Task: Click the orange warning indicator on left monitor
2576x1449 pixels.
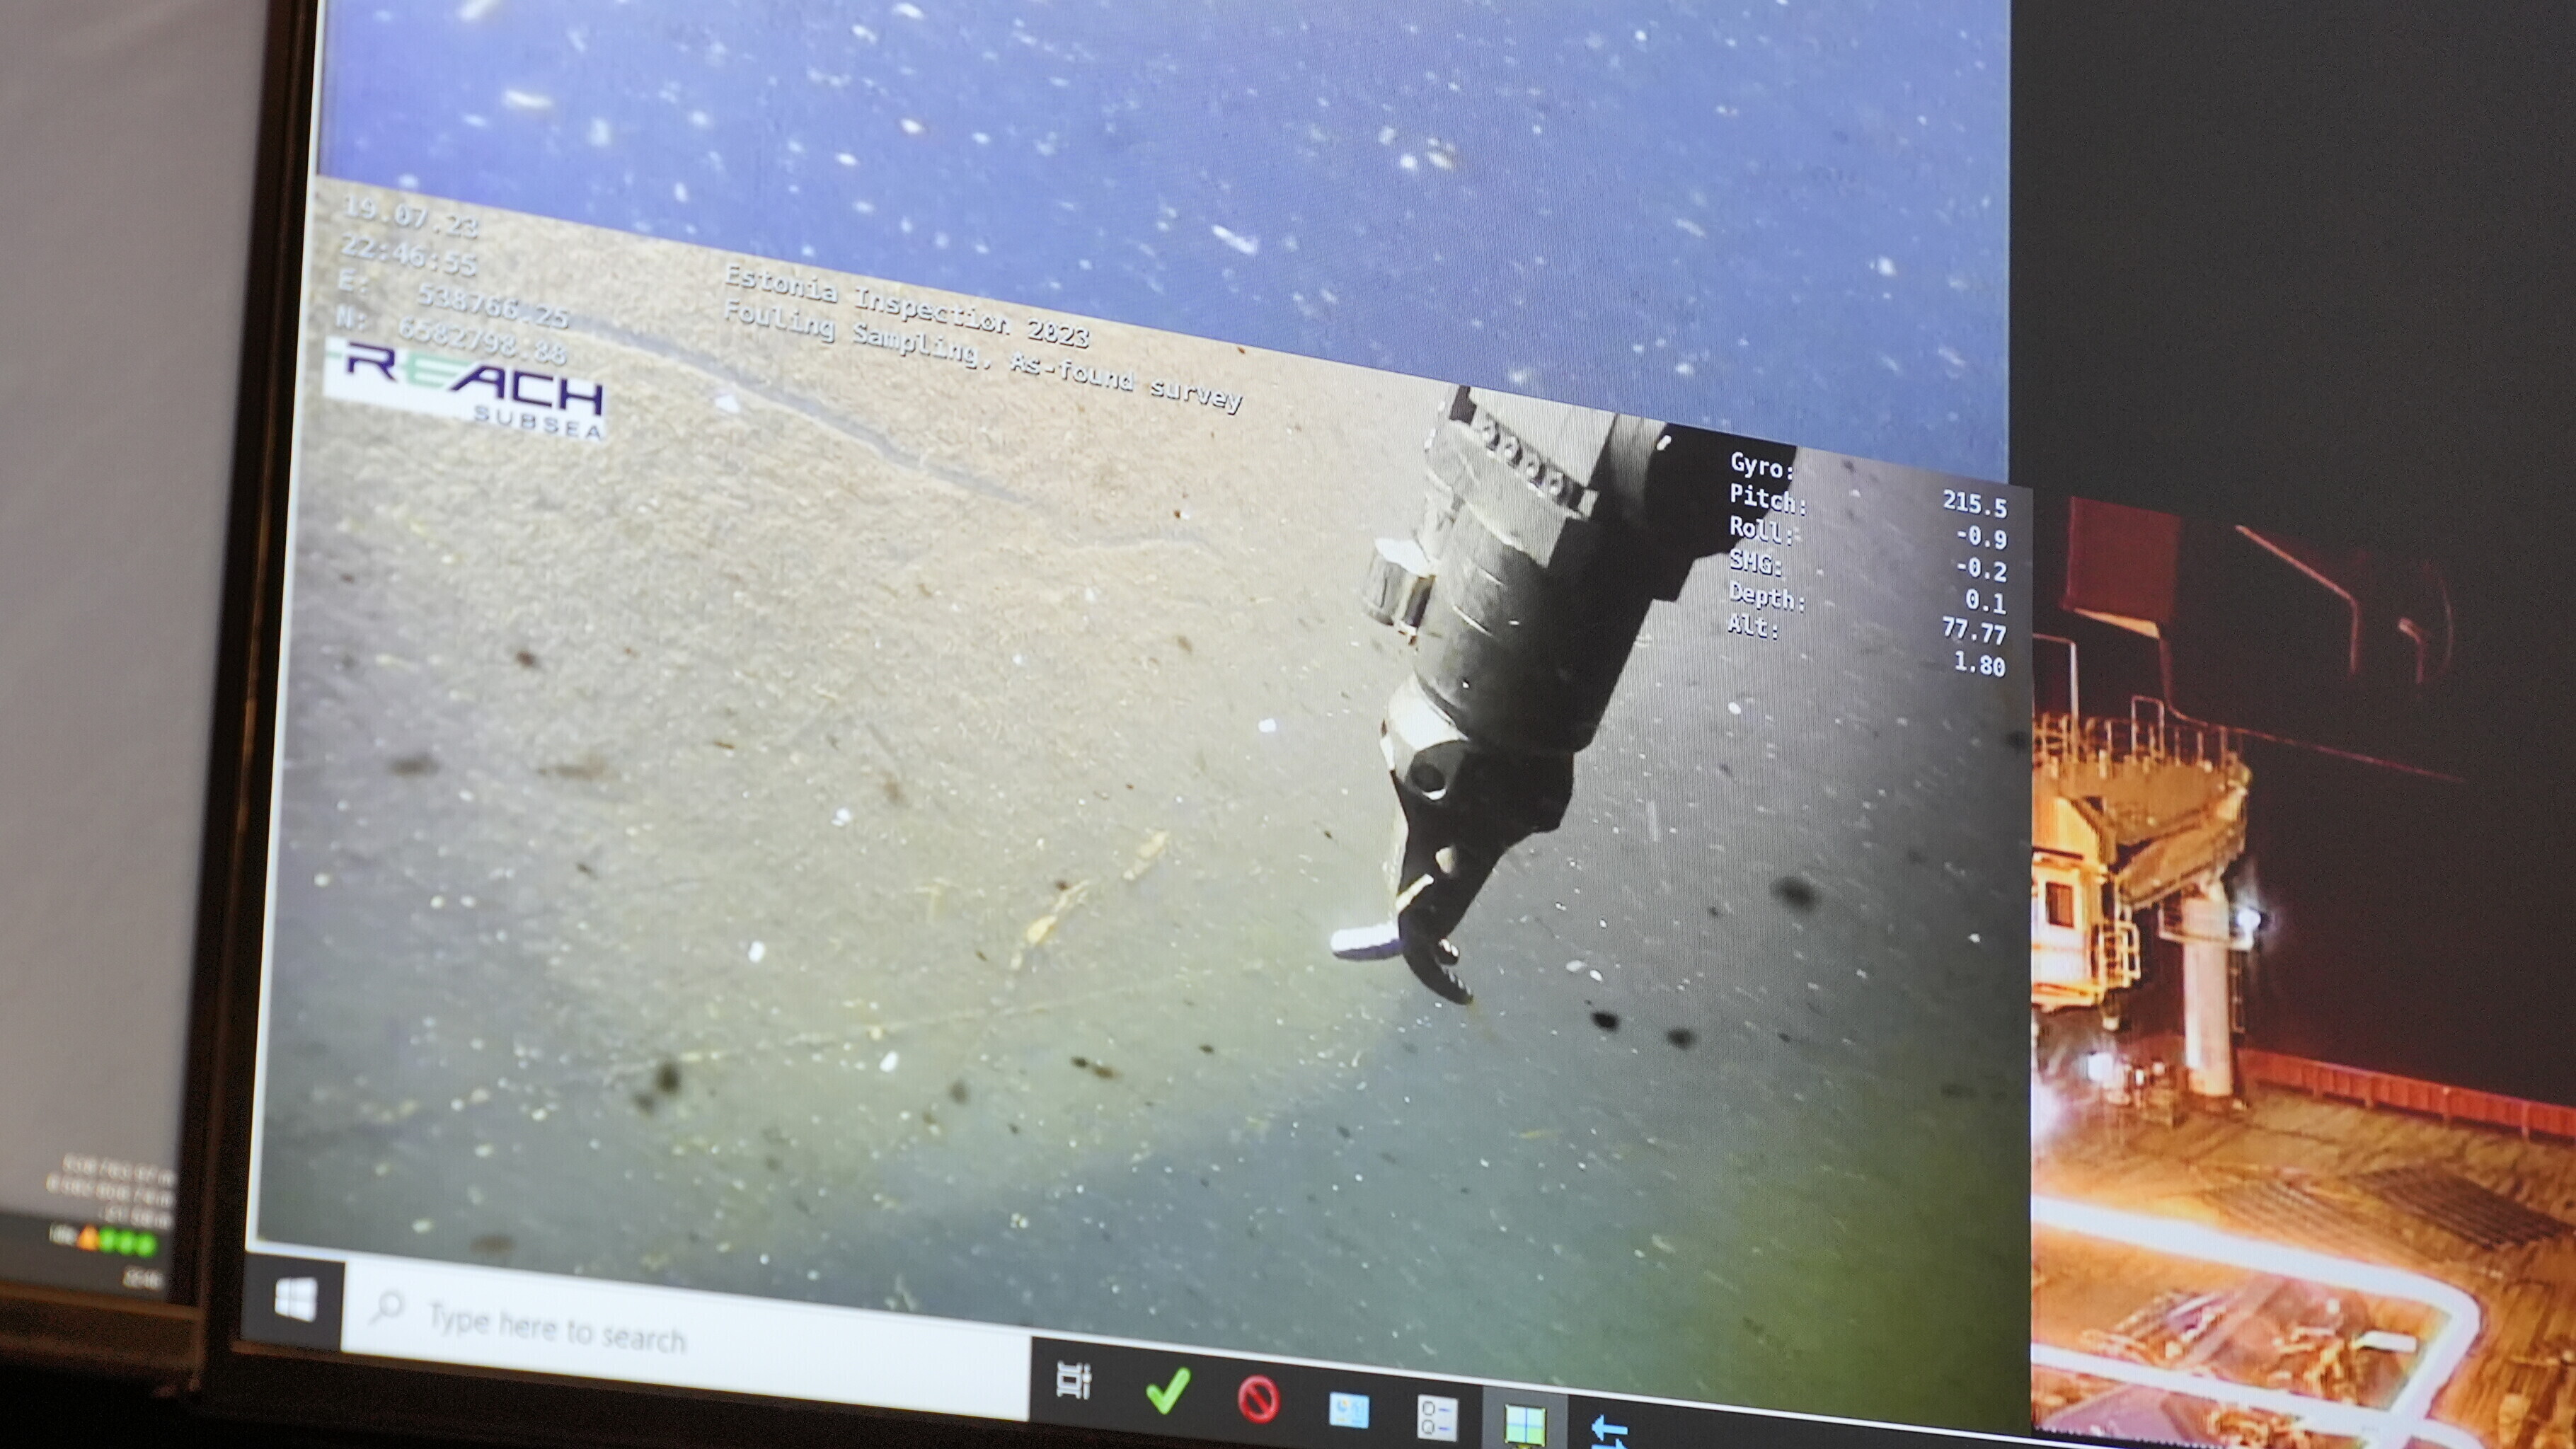Action: pyautogui.click(x=88, y=1239)
